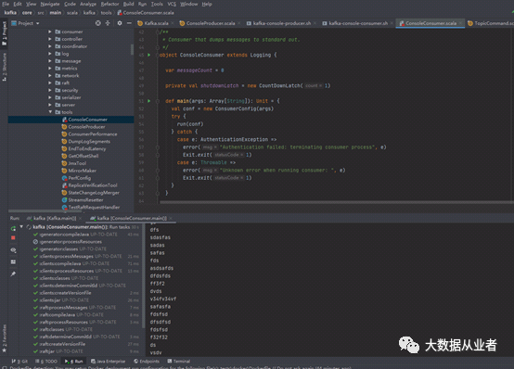Hide the Project panel with minimize icon
The height and width of the screenshot is (369, 514).
point(129,23)
